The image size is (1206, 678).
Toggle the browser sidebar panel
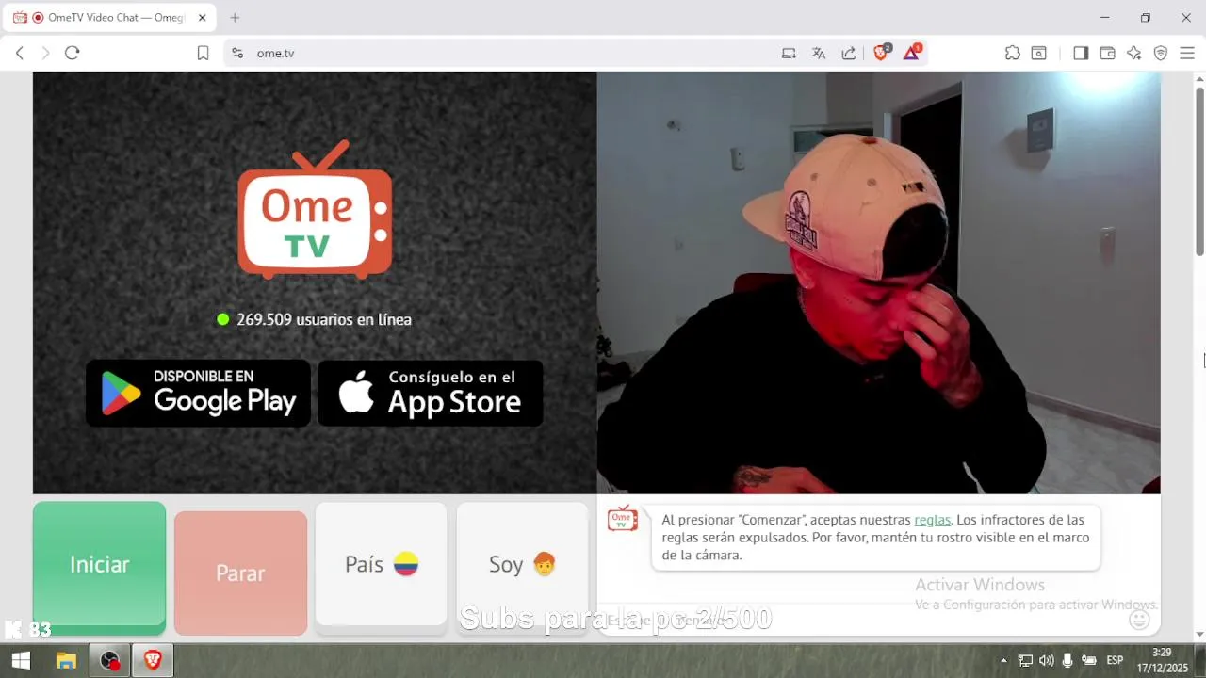[1081, 53]
